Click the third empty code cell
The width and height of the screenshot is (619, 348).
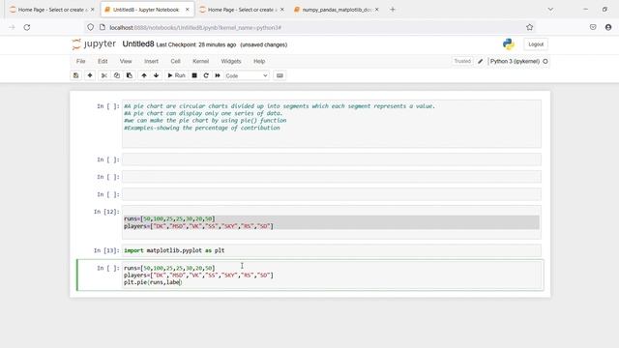coord(332,194)
